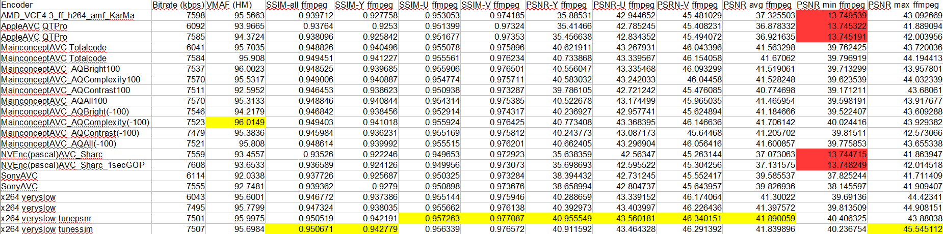
Task: Select the MainconceptAVC_AQContrast(-100) encoder cell
Action: [76, 133]
